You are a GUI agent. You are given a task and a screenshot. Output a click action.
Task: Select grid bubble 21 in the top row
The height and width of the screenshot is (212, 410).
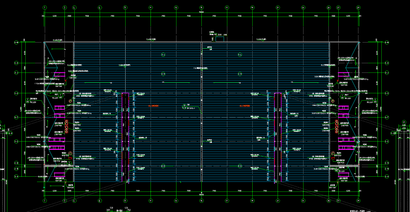(278, 8)
